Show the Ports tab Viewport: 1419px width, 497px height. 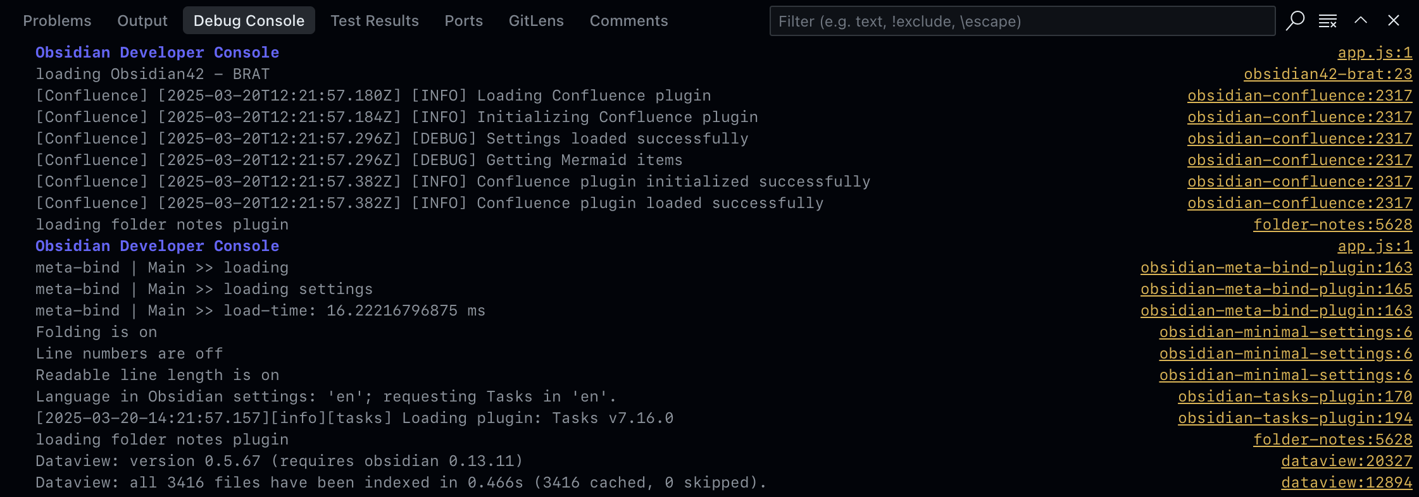(463, 21)
